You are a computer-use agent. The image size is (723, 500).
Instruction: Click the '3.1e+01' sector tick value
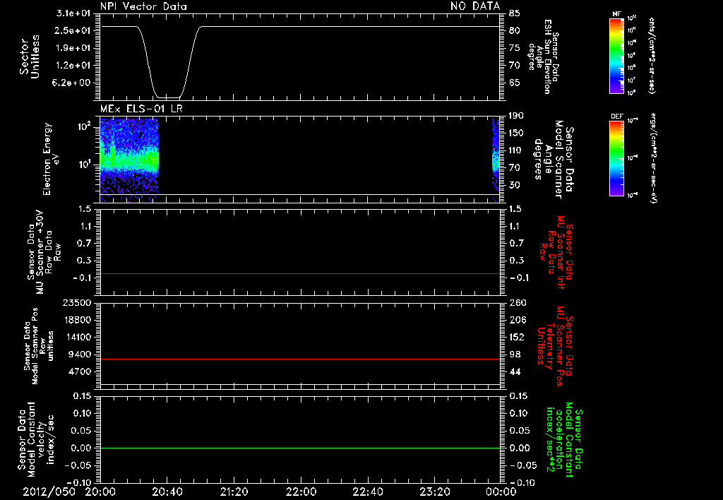73,13
